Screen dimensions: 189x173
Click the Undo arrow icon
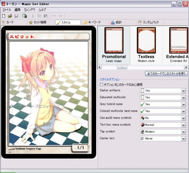(54, 16)
